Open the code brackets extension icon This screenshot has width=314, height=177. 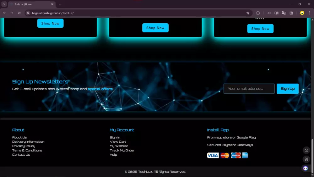point(269,13)
